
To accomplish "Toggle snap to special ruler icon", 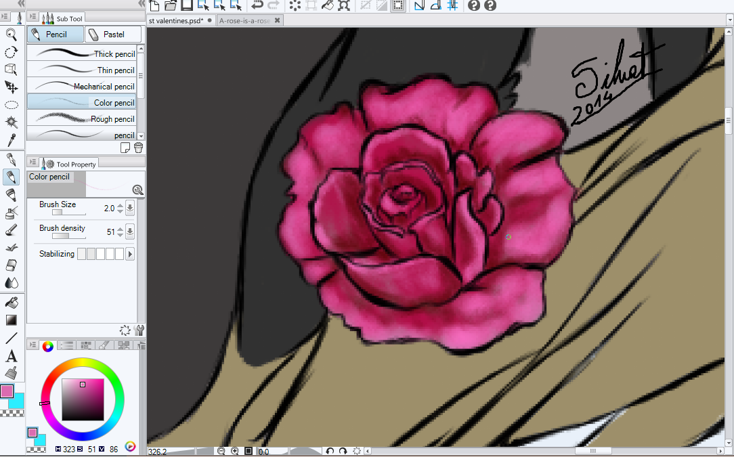I will coord(436,5).
